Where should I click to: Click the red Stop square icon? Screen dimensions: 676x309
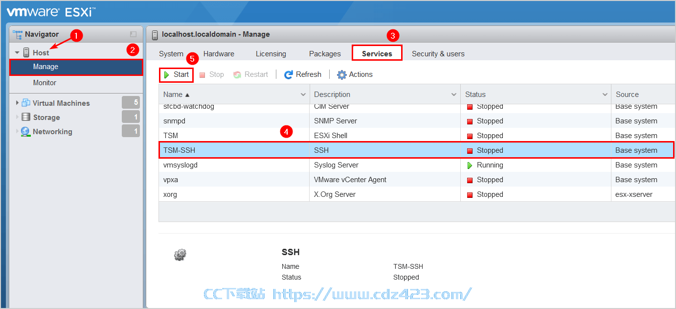(203, 75)
